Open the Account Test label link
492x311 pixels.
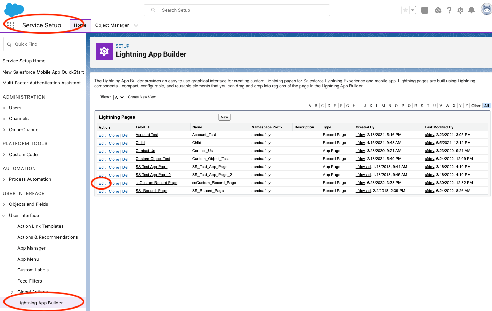click(x=147, y=135)
